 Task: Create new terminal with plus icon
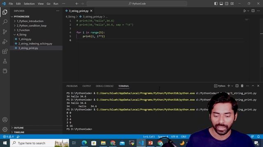click(228, 86)
